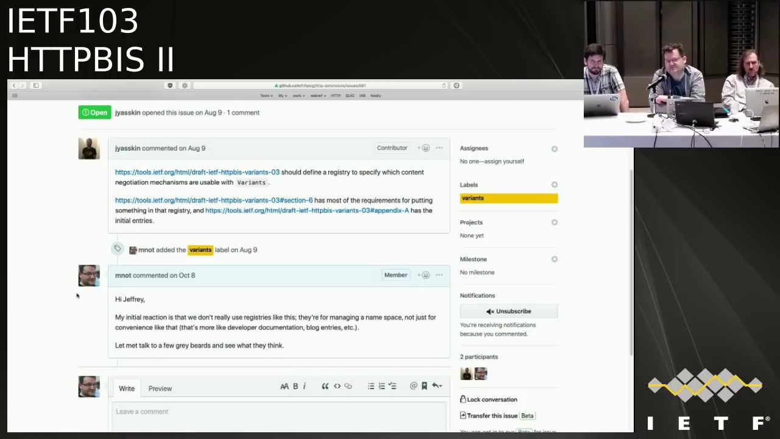Edit Labels with gear icon
The width and height of the screenshot is (780, 439).
[x=555, y=185]
